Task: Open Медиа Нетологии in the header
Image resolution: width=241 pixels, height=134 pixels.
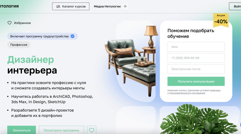Action: 107,7
